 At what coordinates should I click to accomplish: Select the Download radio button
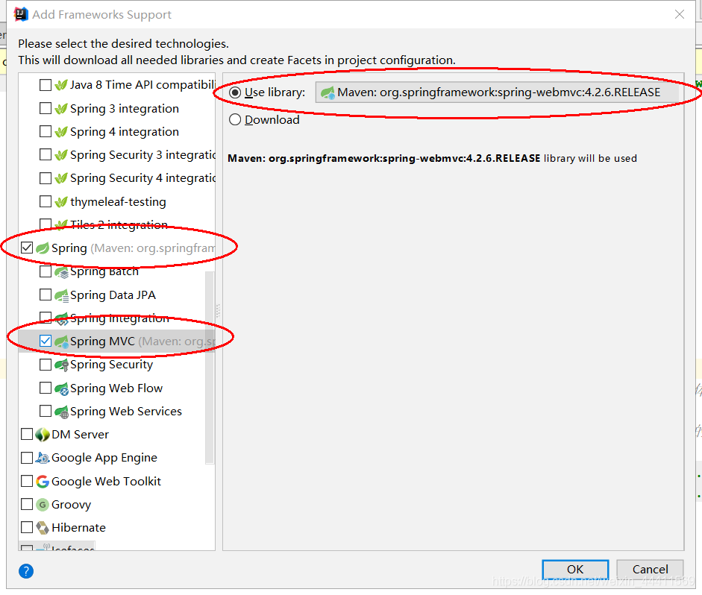coord(235,120)
